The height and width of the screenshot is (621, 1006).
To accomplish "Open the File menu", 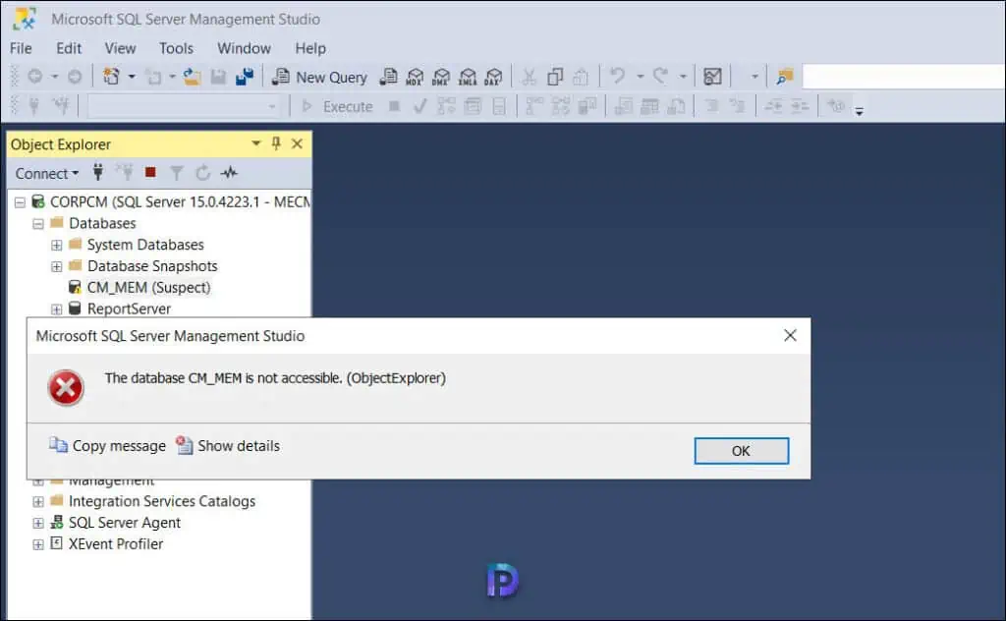I will pos(21,48).
